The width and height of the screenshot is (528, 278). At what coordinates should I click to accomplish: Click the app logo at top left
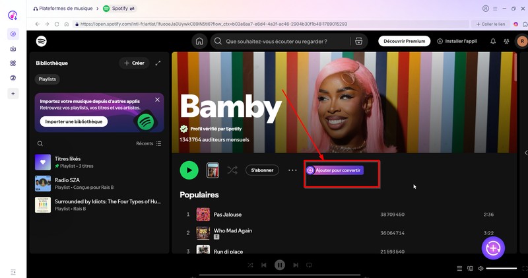13,15
